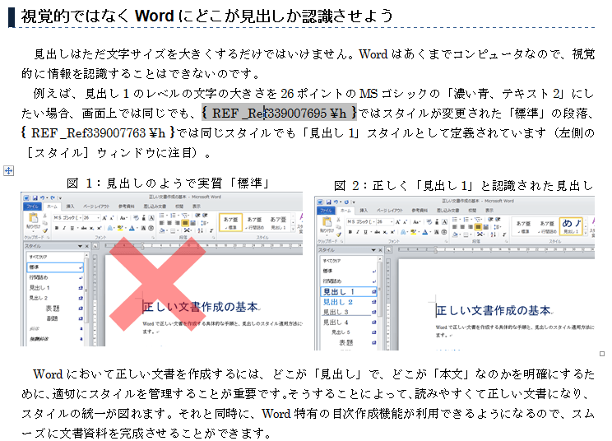The width and height of the screenshot is (612, 441).
Task: Click the 差し込み文書 tab in Figure 2
Action: [447, 210]
